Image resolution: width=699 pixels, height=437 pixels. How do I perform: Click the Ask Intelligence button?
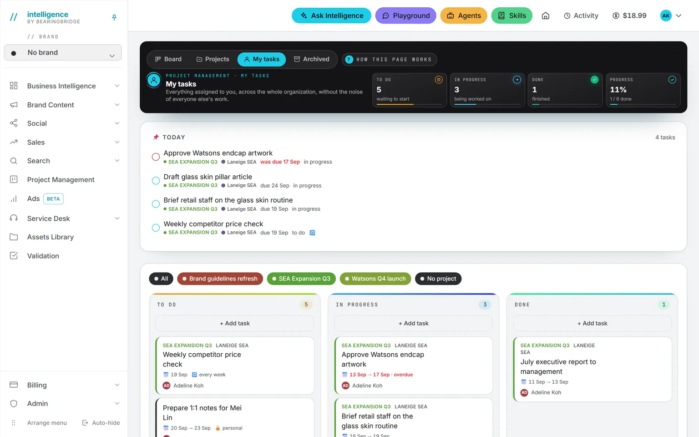click(331, 15)
